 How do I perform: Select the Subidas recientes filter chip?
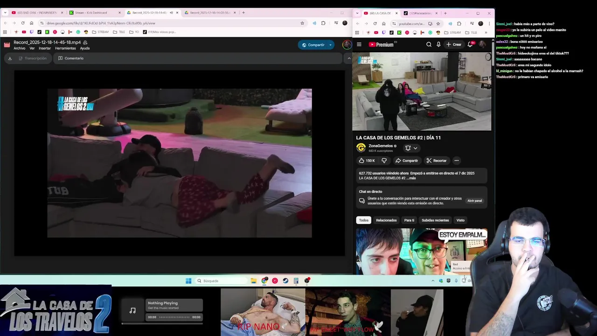coord(435,220)
